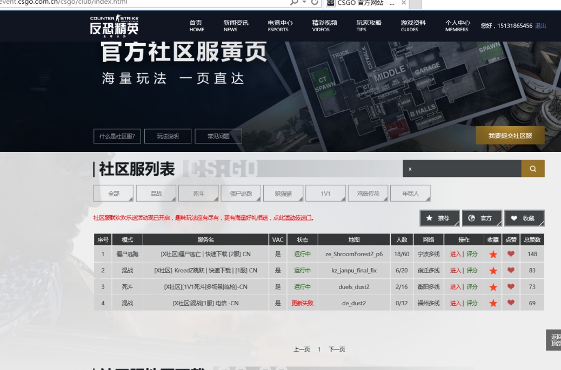The image size is (561, 370).
Task: Click the 我要提交社区服 submission button
Action: click(510, 136)
